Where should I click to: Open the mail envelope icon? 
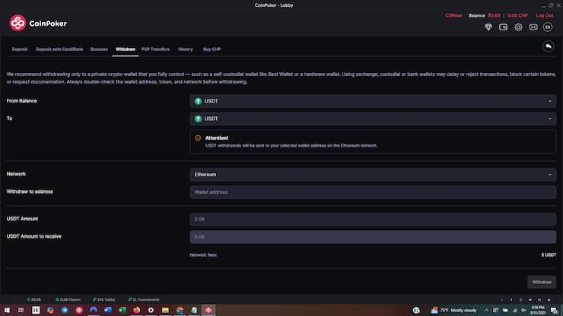pos(533,27)
